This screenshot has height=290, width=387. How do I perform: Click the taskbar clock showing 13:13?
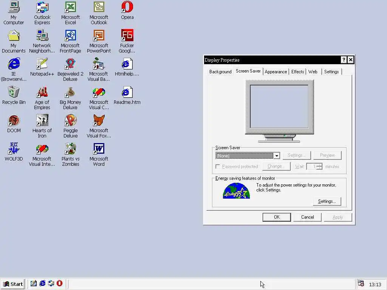click(375, 284)
